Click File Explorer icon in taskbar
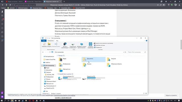Screen dimensions: 182x102 click(12, 101)
